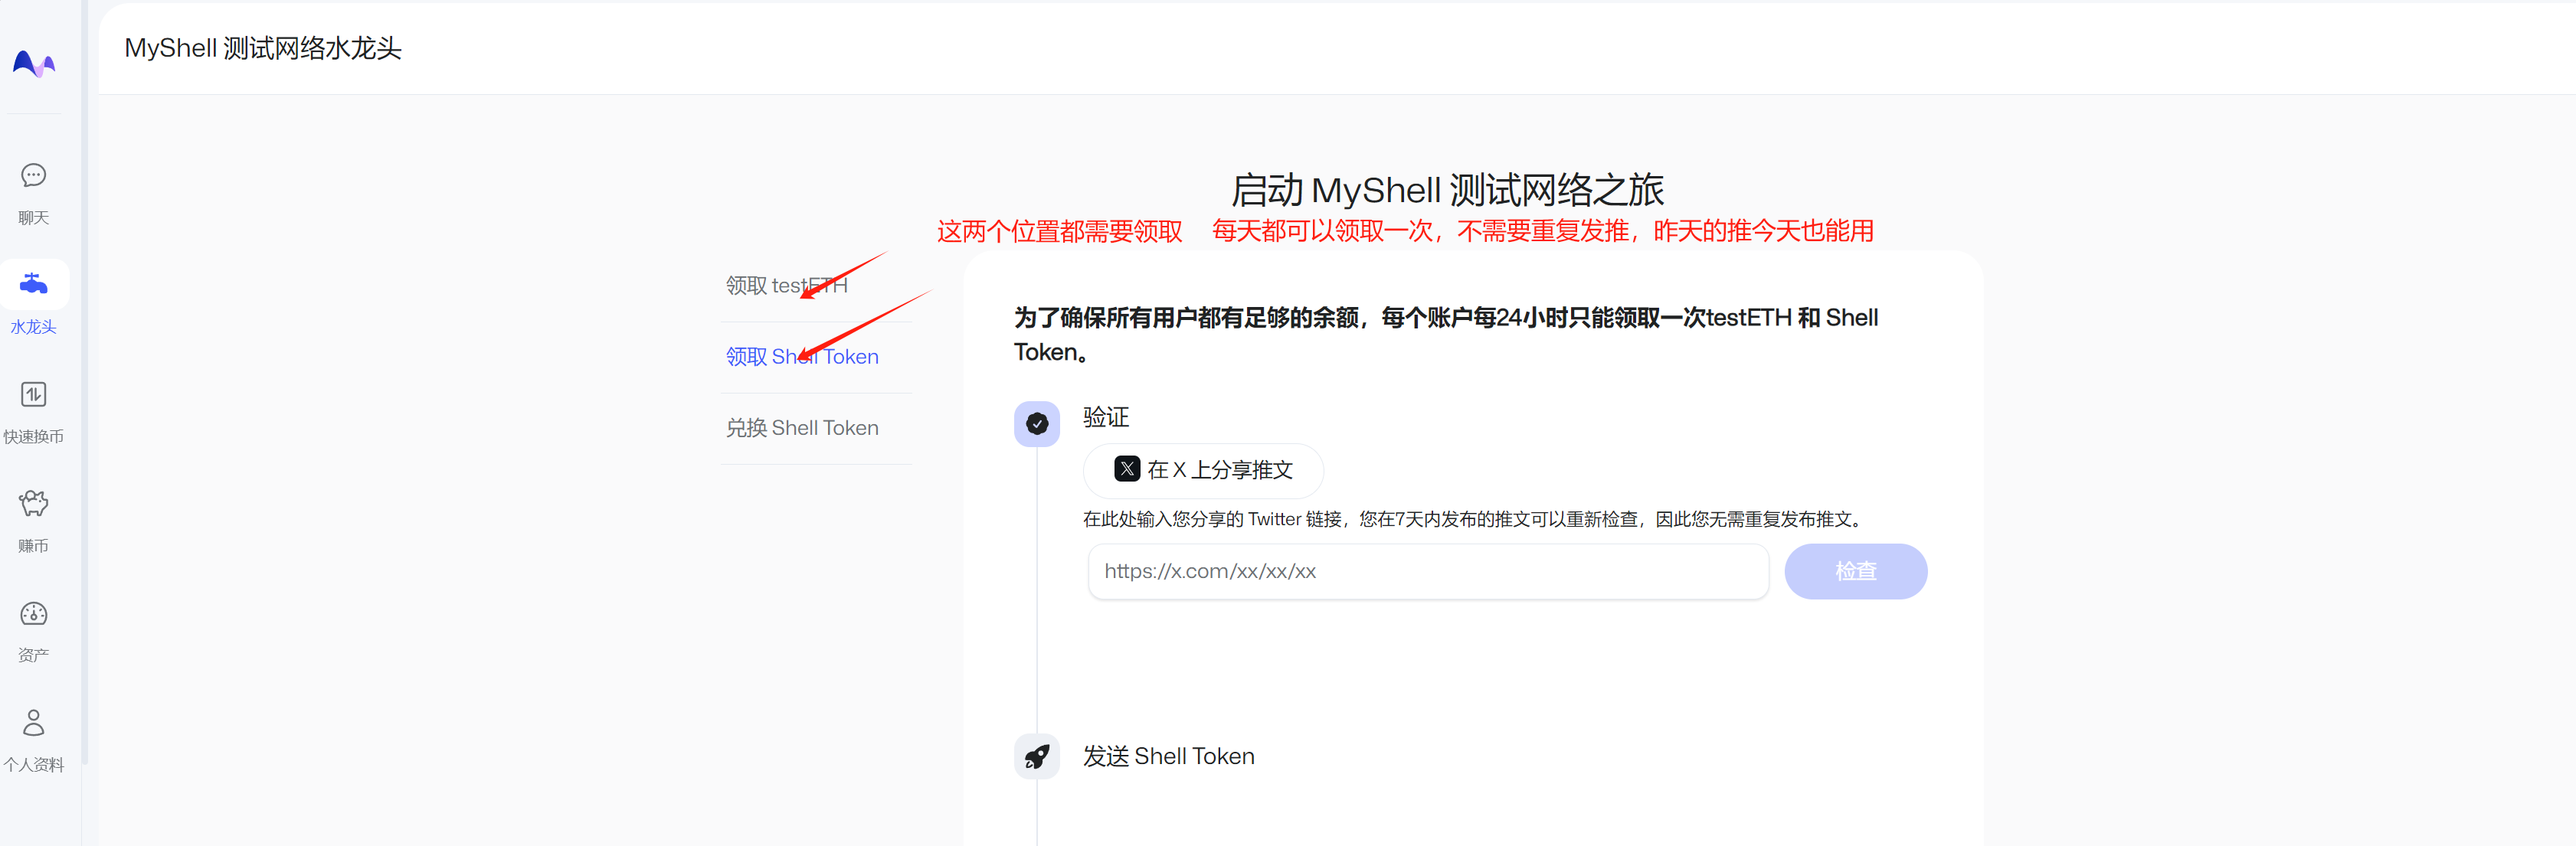Click the X logo icon in share button
Image resolution: width=2576 pixels, height=846 pixels.
(x=1127, y=469)
